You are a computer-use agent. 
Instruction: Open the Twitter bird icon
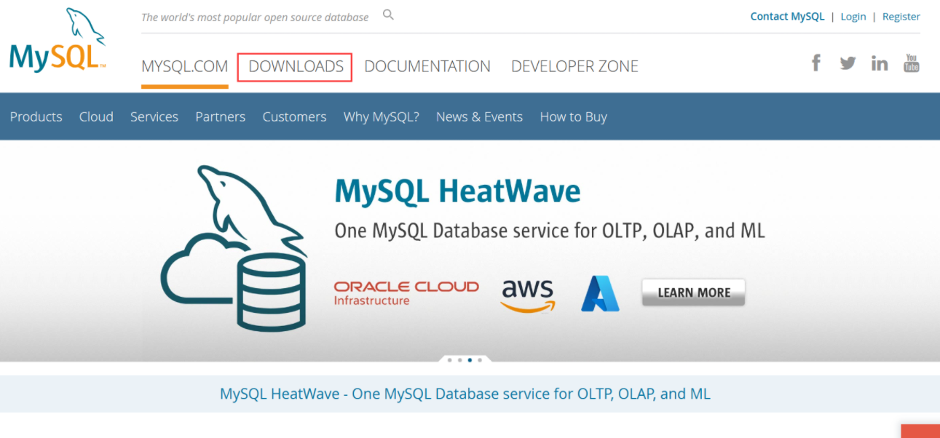click(x=848, y=63)
